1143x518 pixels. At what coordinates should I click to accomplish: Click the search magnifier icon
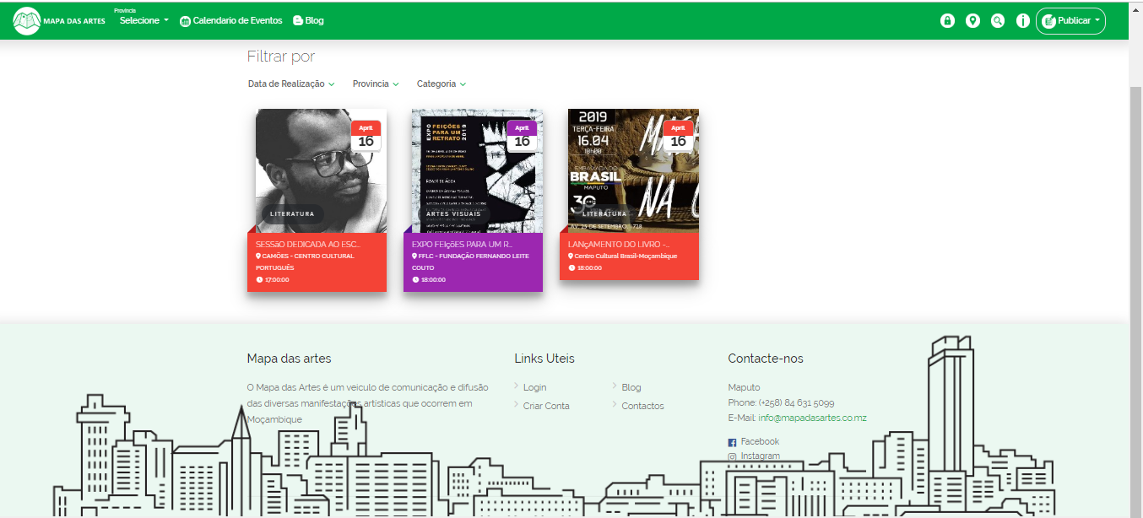[x=998, y=21]
